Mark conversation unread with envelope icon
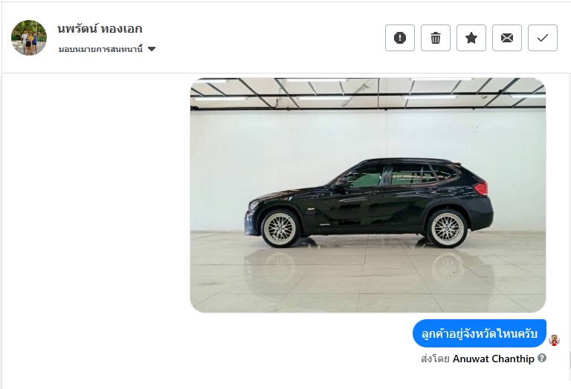The image size is (571, 389). 507,38
